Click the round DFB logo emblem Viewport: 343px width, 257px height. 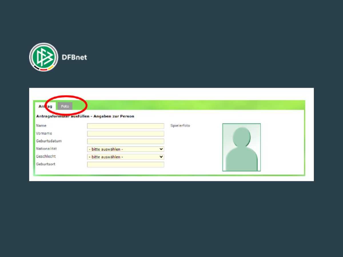44,57
